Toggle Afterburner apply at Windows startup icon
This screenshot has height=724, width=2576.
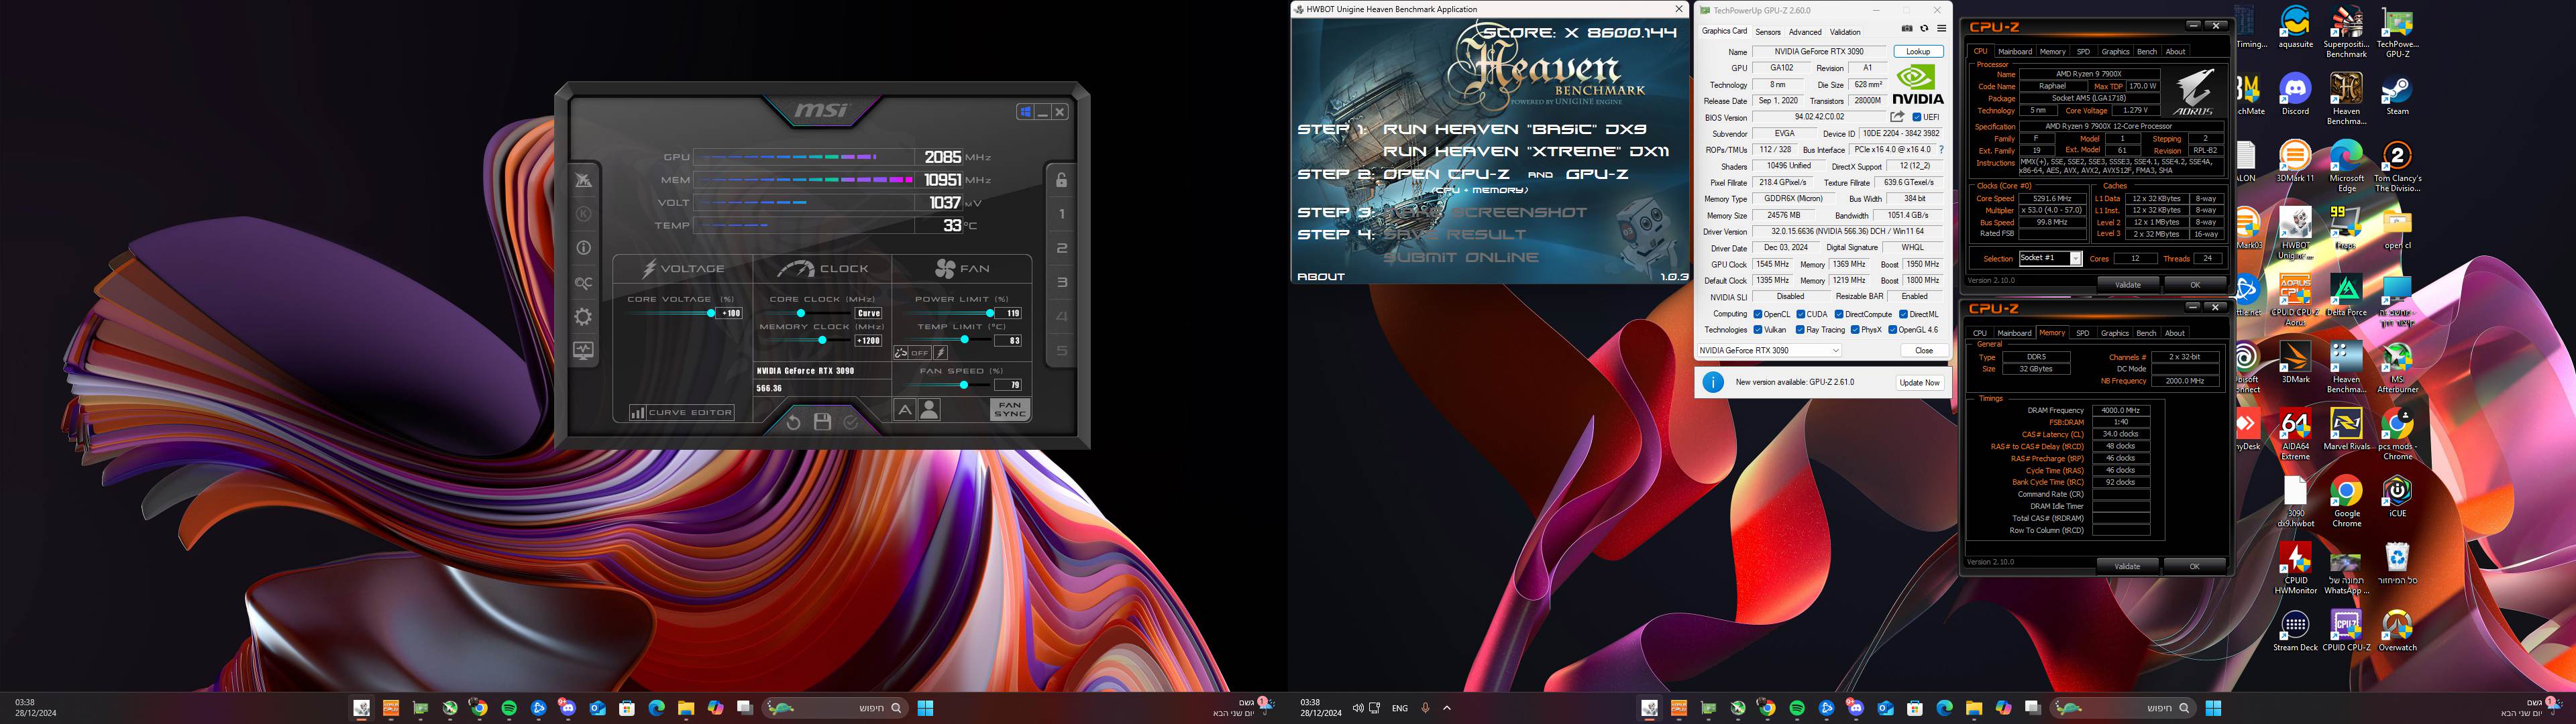tap(1025, 112)
